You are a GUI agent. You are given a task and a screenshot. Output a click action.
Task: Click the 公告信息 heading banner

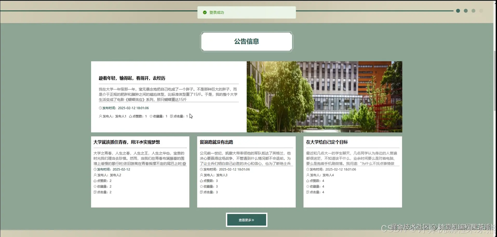tap(246, 41)
